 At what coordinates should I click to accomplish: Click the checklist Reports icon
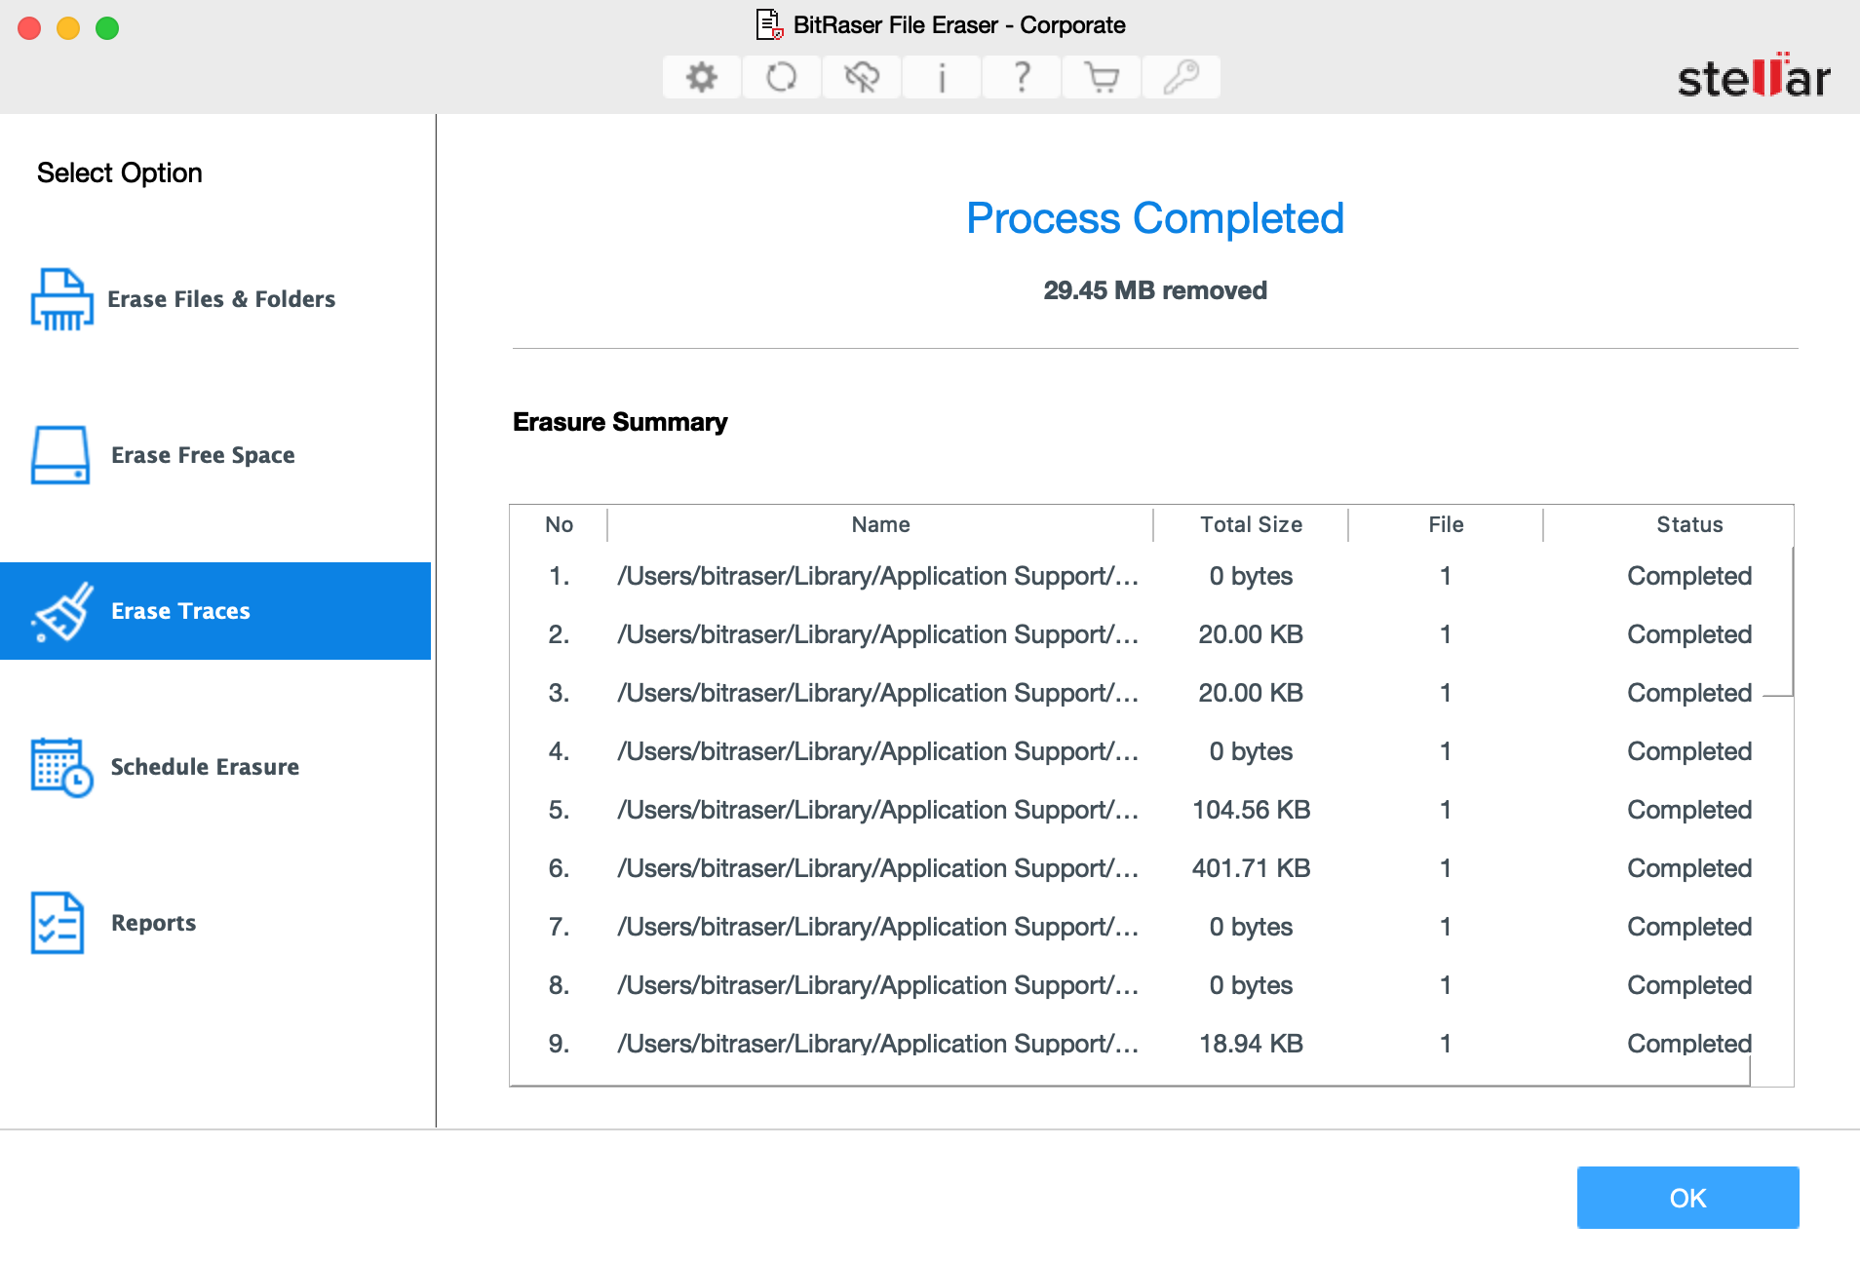click(58, 923)
